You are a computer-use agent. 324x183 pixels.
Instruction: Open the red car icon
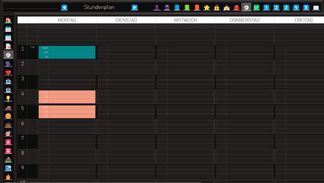(x=8, y=108)
